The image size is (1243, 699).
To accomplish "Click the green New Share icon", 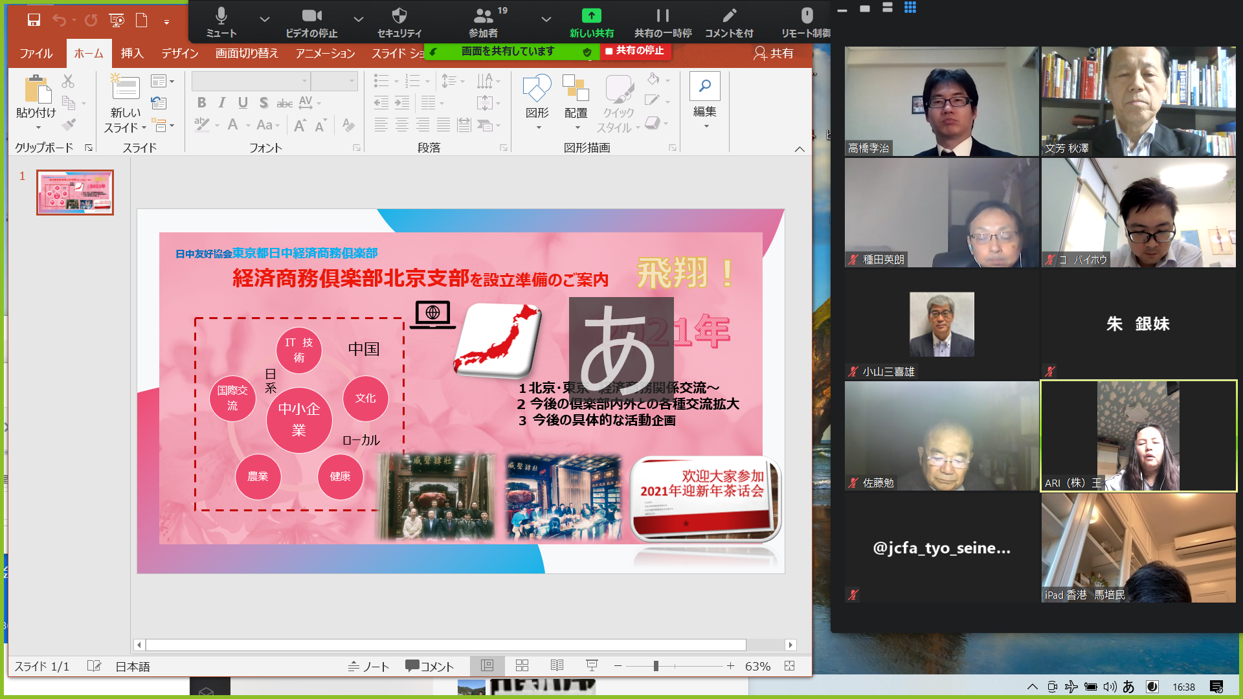I will [591, 16].
